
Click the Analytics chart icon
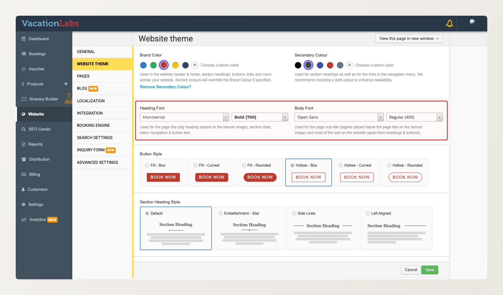click(x=24, y=220)
